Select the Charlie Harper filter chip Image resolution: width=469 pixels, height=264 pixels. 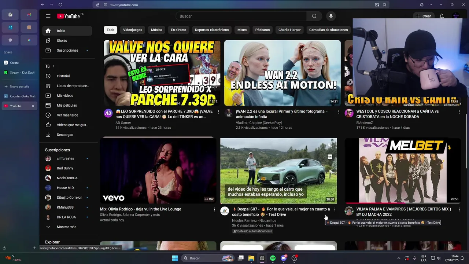point(289,30)
